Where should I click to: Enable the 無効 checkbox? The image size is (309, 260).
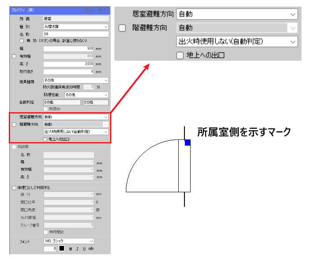tap(22, 41)
